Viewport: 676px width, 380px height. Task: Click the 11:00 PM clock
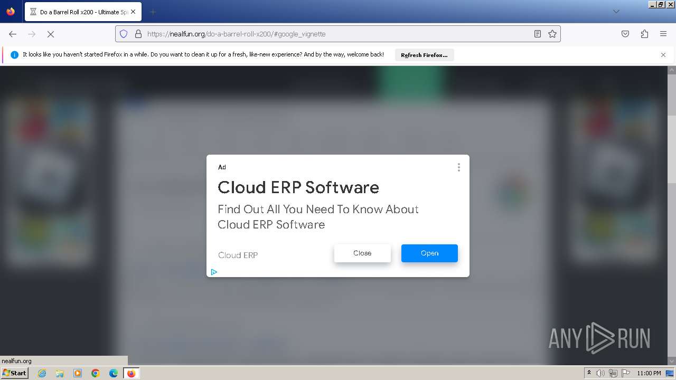tap(649, 373)
